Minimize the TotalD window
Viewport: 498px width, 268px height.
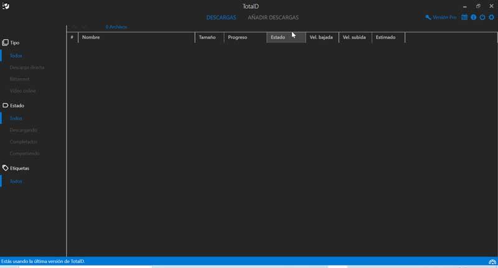[464, 6]
